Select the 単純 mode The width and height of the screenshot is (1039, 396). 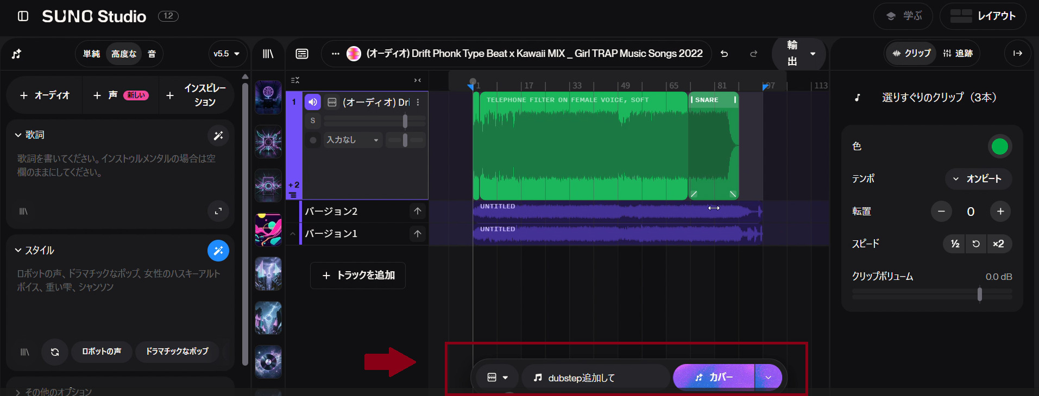coord(91,54)
